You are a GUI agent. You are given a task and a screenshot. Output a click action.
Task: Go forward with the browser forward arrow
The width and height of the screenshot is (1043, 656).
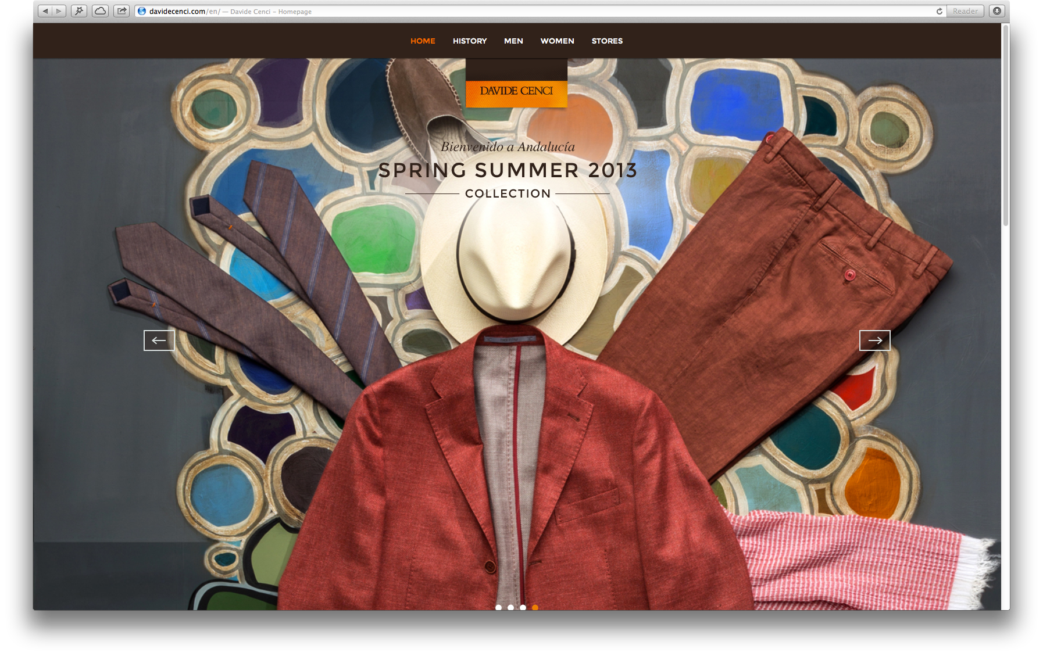tap(59, 11)
